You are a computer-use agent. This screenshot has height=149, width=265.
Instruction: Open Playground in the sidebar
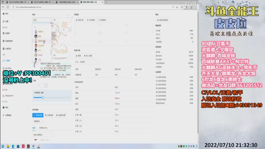click(x=8, y=96)
